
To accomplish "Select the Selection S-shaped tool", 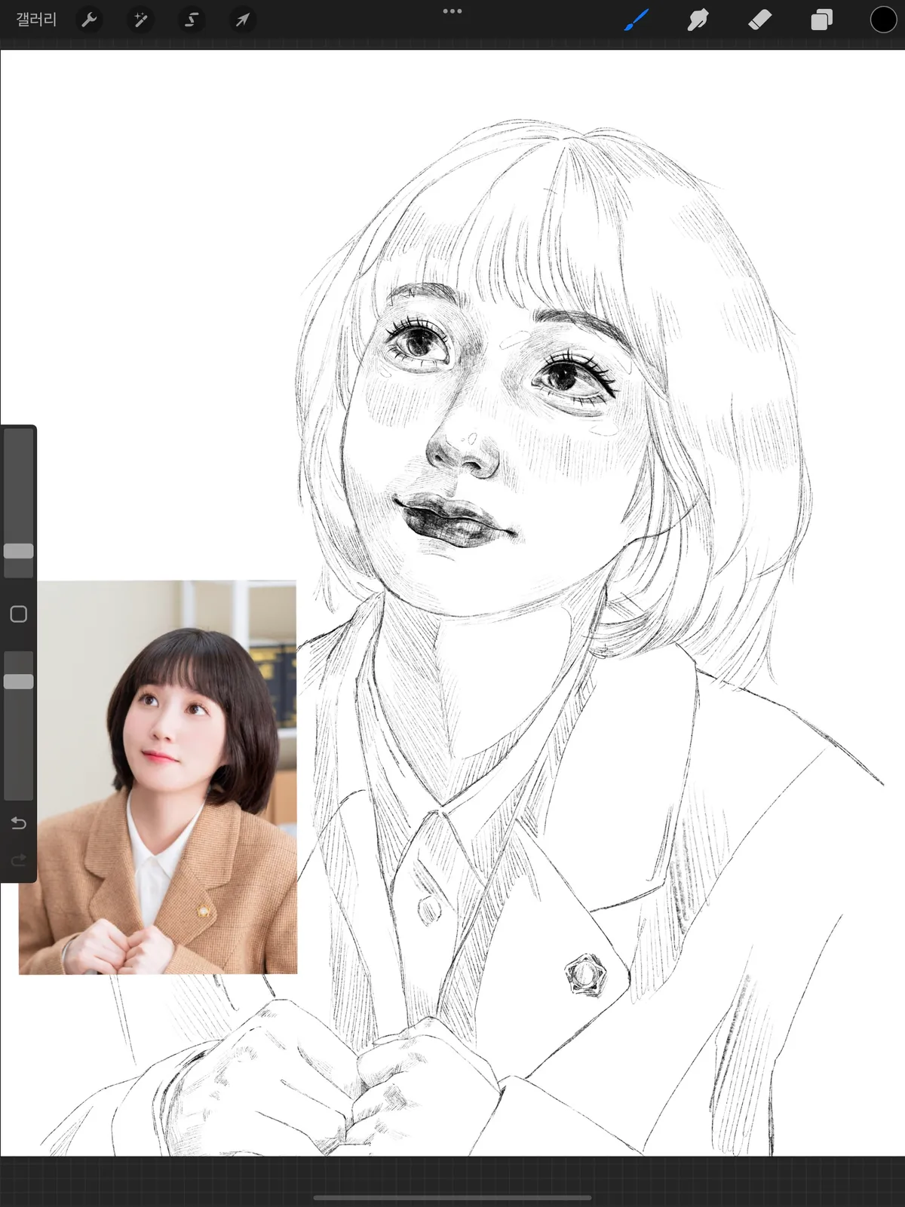I will 192,20.
